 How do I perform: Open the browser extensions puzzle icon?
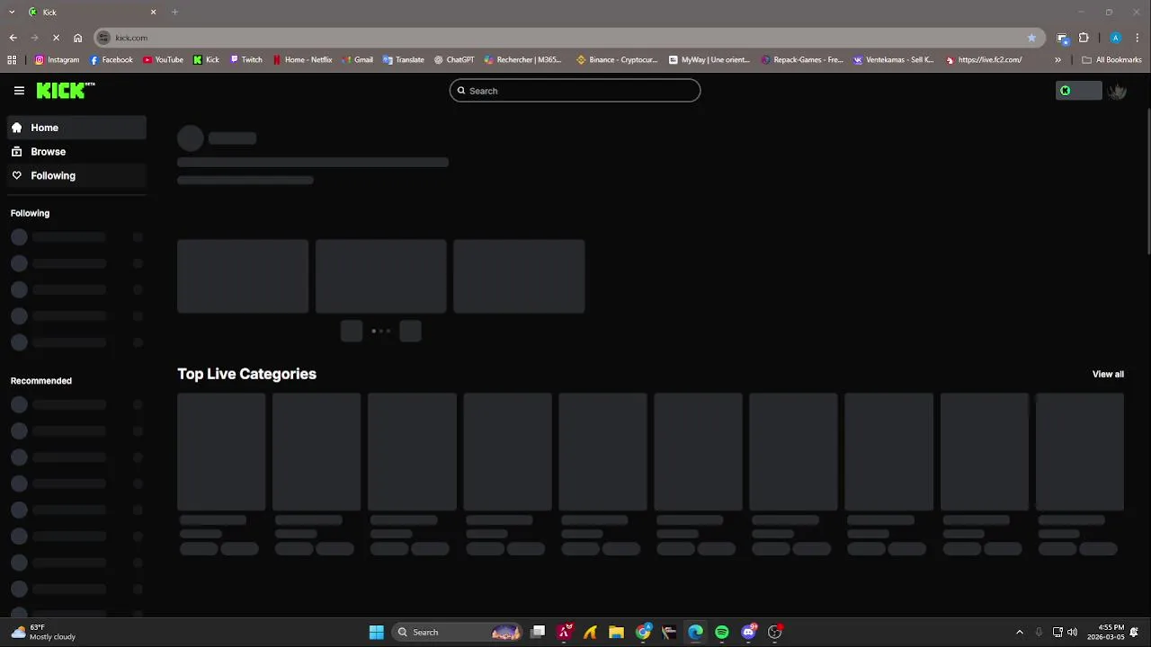pos(1084,38)
